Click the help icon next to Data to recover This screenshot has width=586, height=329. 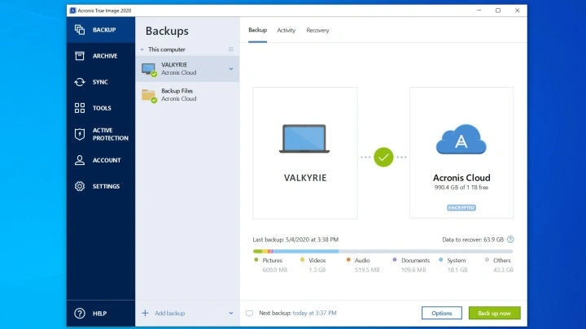tap(510, 240)
